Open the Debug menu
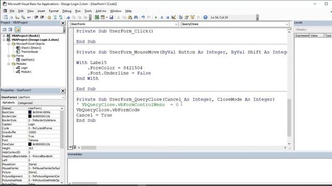The height and width of the screenshot is (186, 332). coord(67,11)
